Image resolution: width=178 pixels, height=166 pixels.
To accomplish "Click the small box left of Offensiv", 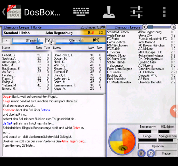I will point(7,40).
